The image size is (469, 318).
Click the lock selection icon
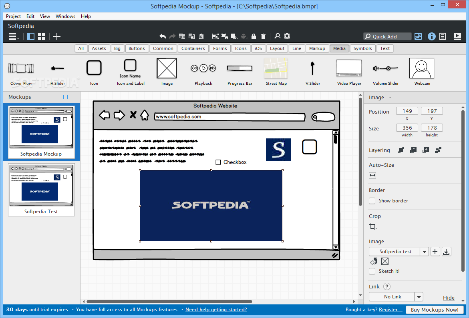coord(254,36)
